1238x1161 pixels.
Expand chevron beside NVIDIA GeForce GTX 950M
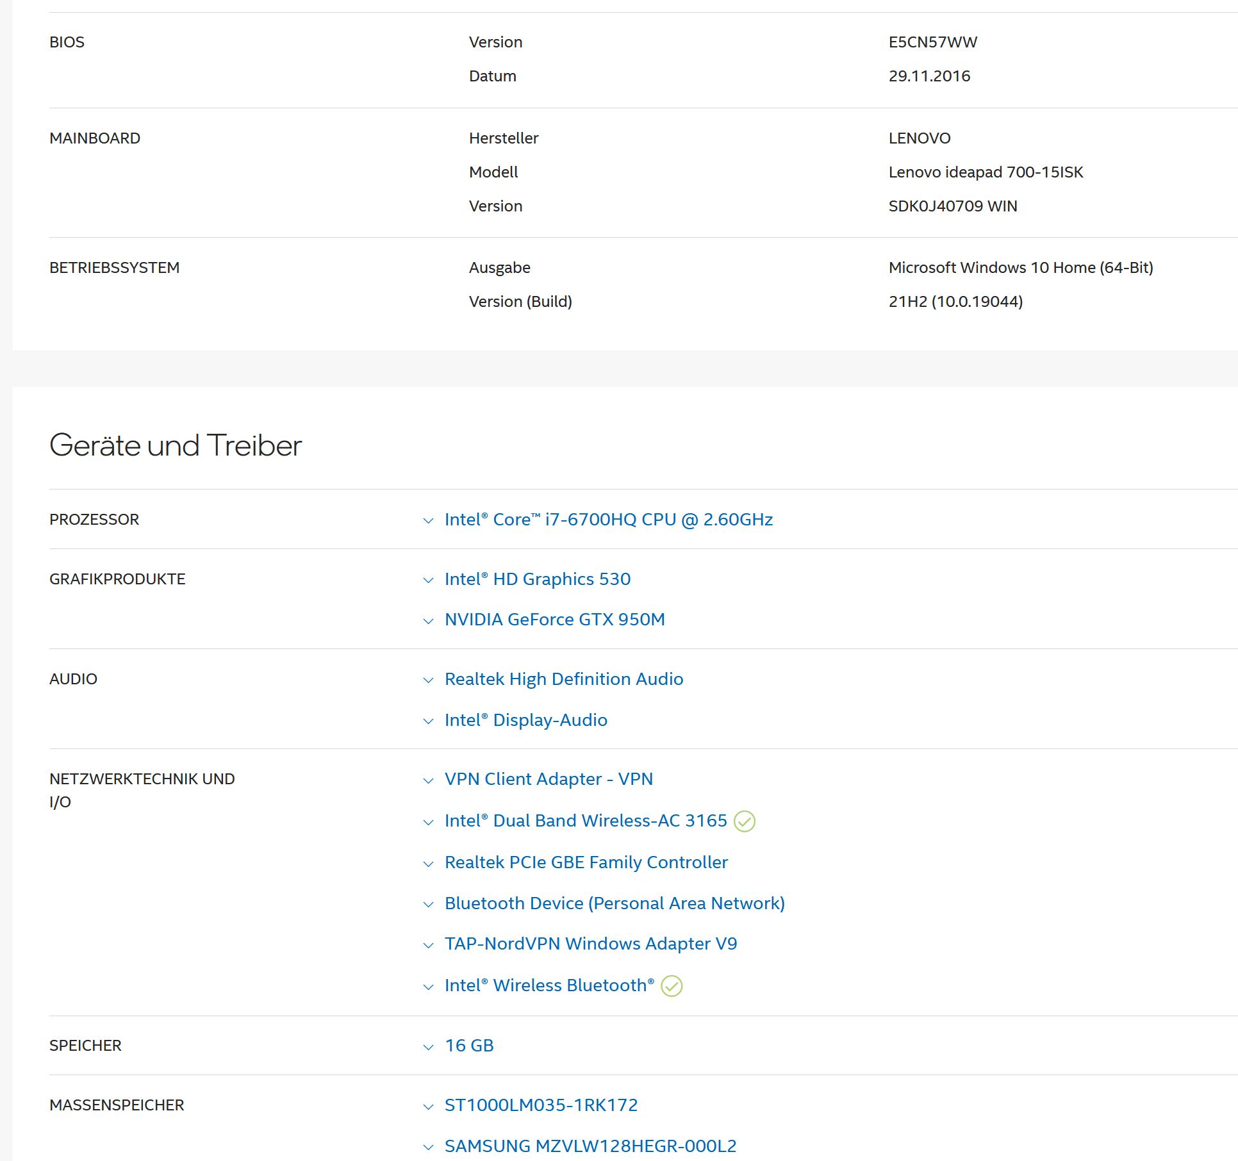tap(428, 621)
